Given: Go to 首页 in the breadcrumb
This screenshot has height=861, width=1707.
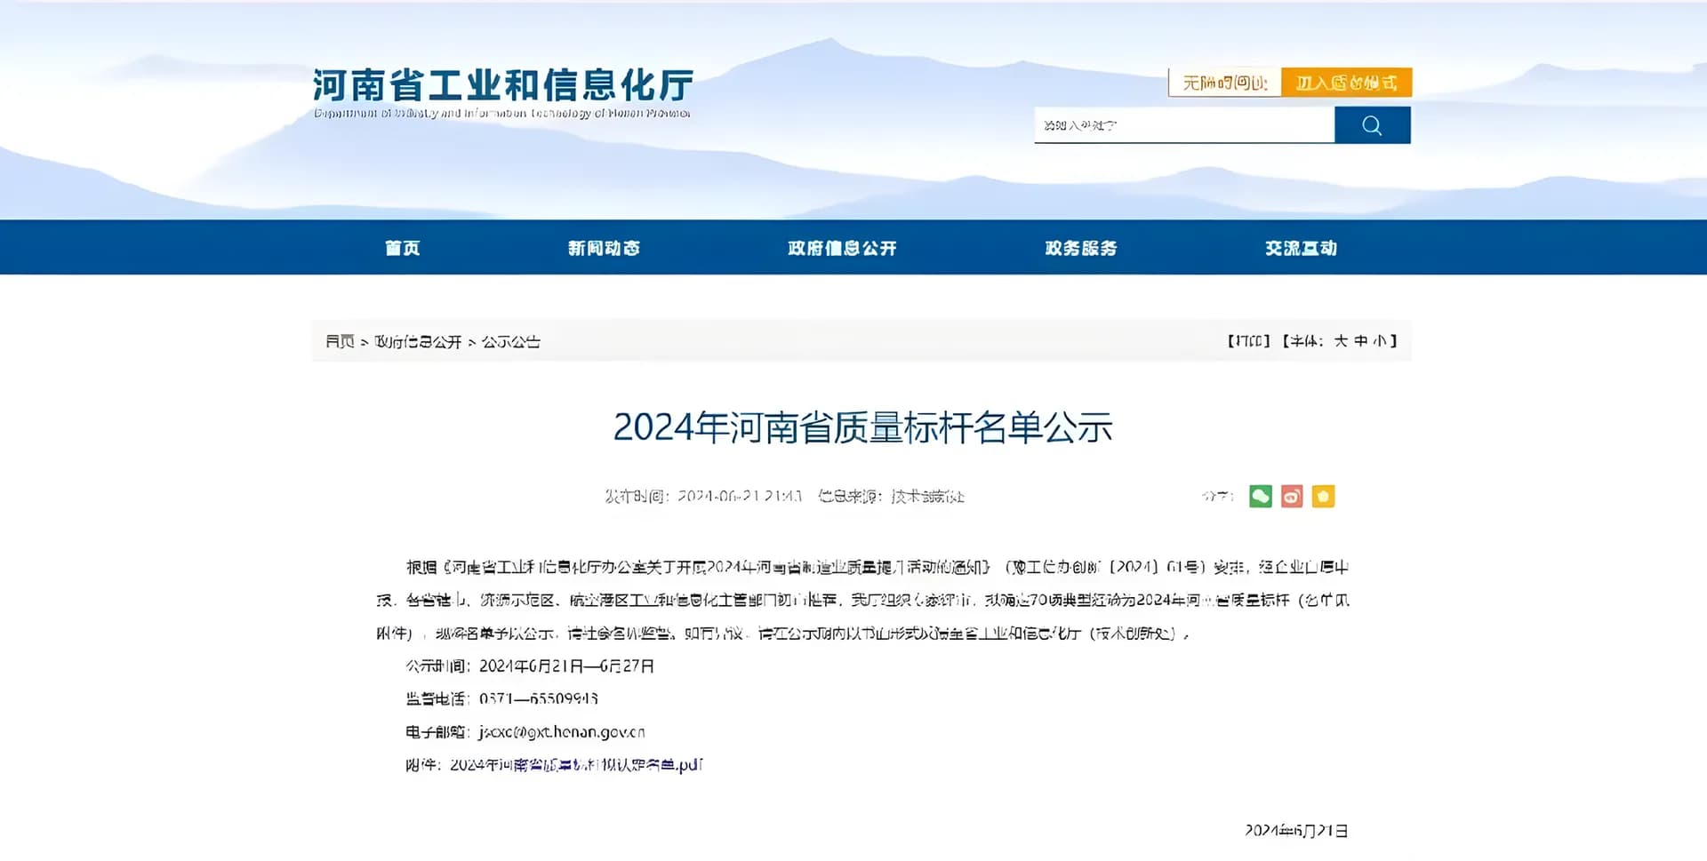Looking at the screenshot, I should [x=340, y=341].
